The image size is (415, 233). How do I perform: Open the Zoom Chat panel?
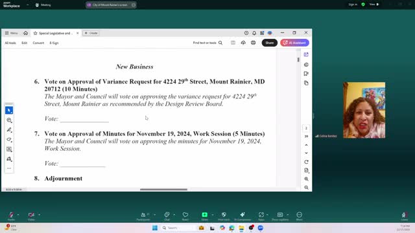(x=167, y=216)
